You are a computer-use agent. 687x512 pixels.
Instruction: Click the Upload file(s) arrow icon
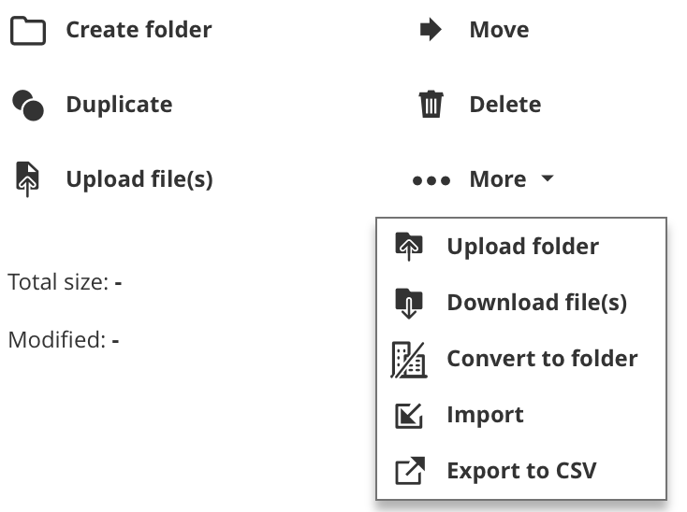tap(28, 179)
